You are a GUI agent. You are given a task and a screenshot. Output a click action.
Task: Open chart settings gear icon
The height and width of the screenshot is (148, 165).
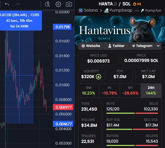click(x=58, y=4)
